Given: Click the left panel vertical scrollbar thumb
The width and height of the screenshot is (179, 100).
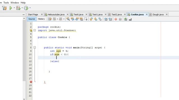Looking at the screenshot, I should (24, 51).
